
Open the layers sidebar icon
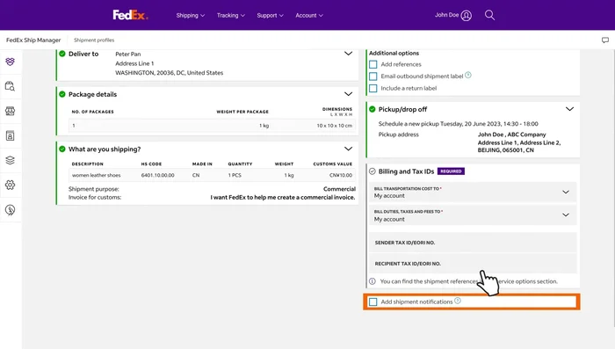click(11, 160)
